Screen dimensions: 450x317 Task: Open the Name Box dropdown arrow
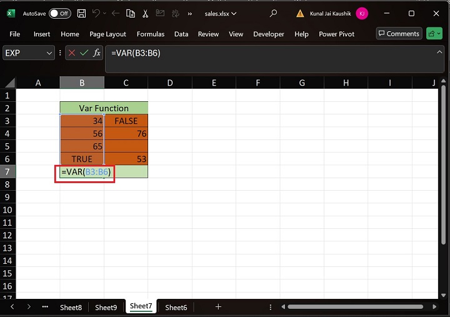tap(49, 53)
